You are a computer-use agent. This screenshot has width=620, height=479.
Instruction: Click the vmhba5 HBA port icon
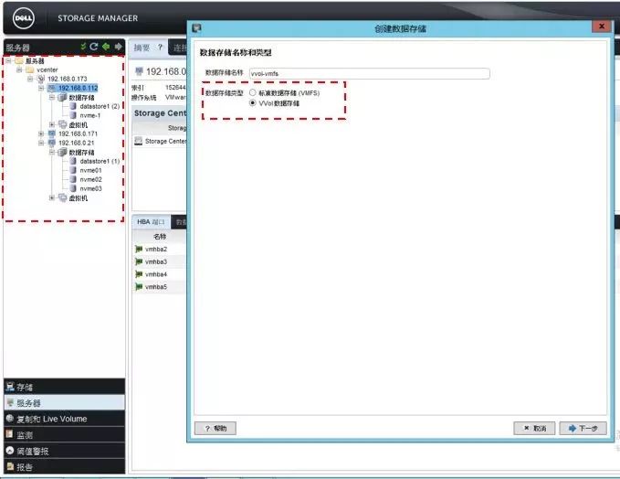point(139,287)
